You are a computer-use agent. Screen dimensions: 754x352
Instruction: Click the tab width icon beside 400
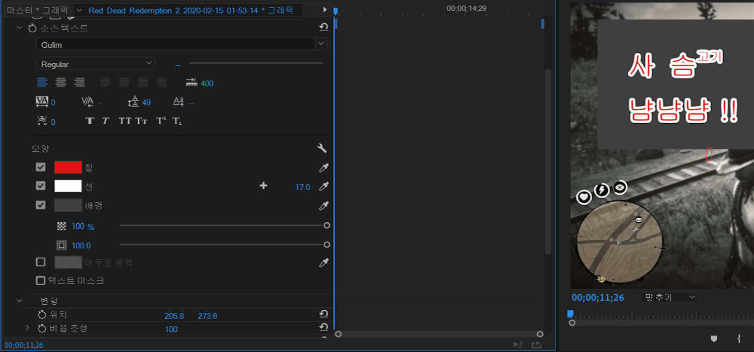[192, 82]
